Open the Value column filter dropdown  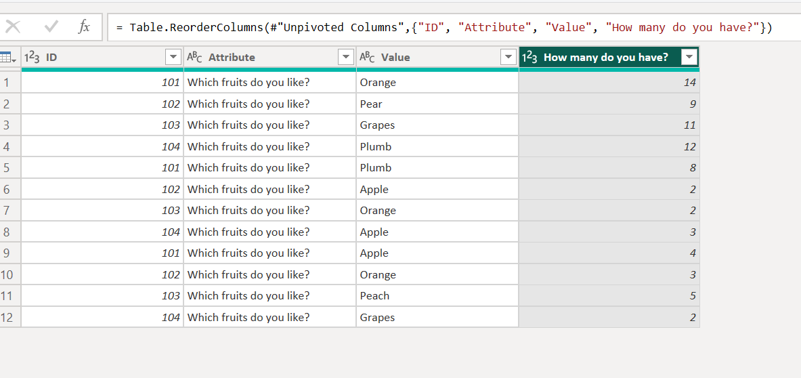[508, 58]
